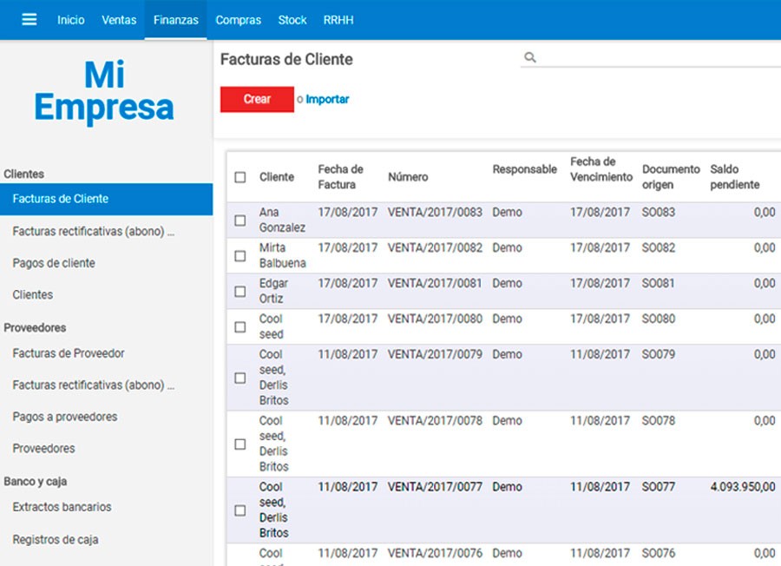Open the hamburger menu icon

coord(30,19)
